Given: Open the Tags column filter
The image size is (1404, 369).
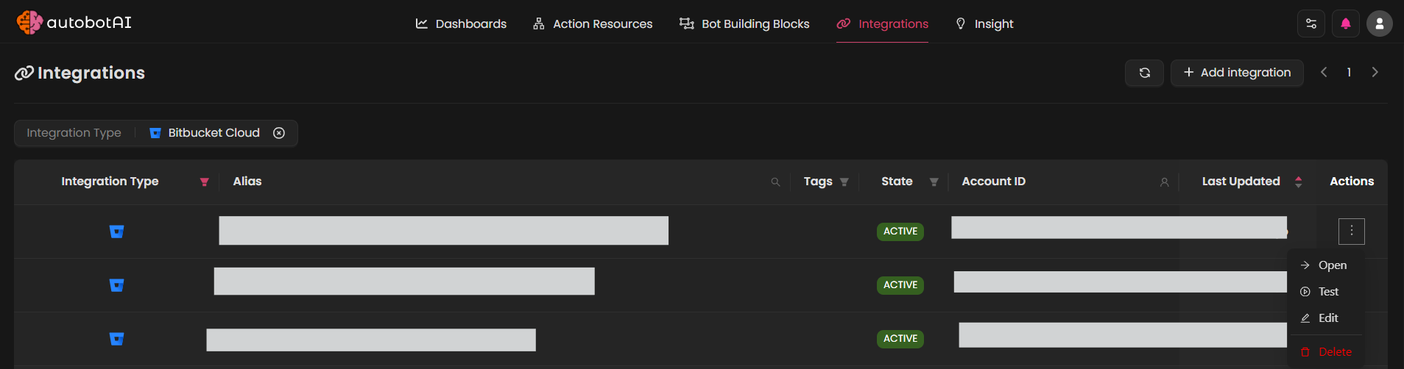Looking at the screenshot, I should click(844, 182).
